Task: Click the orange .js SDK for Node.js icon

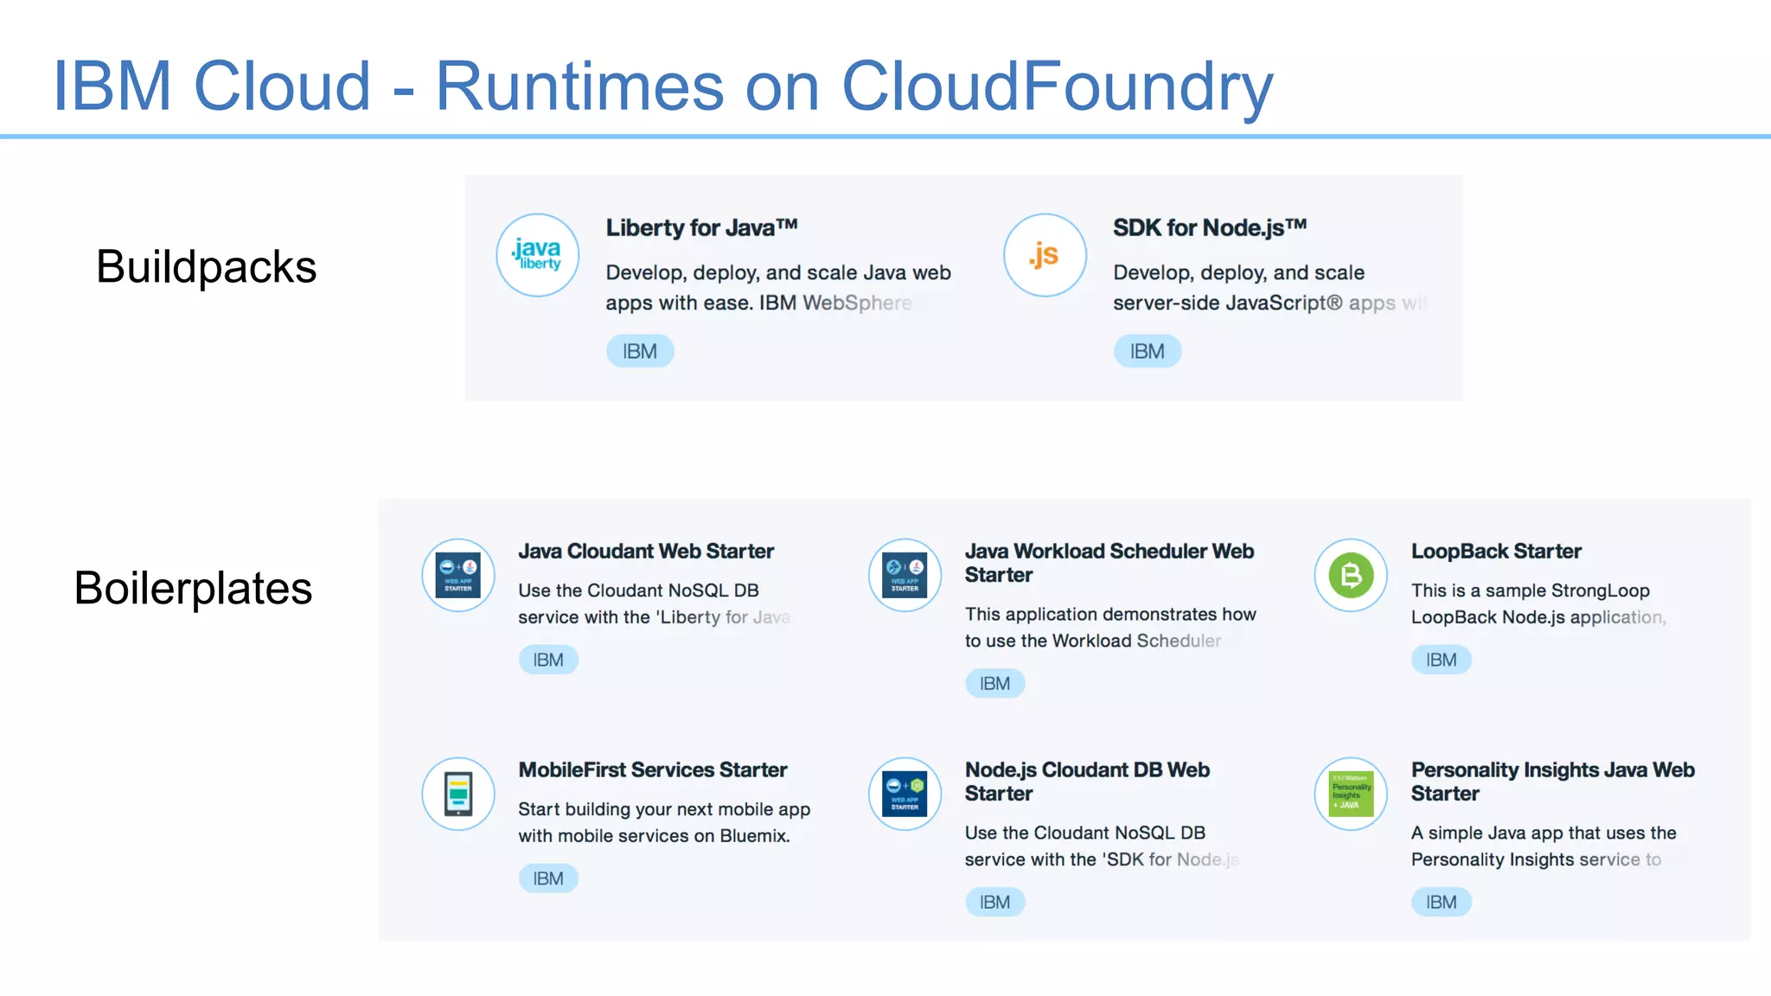Action: click(x=1045, y=255)
